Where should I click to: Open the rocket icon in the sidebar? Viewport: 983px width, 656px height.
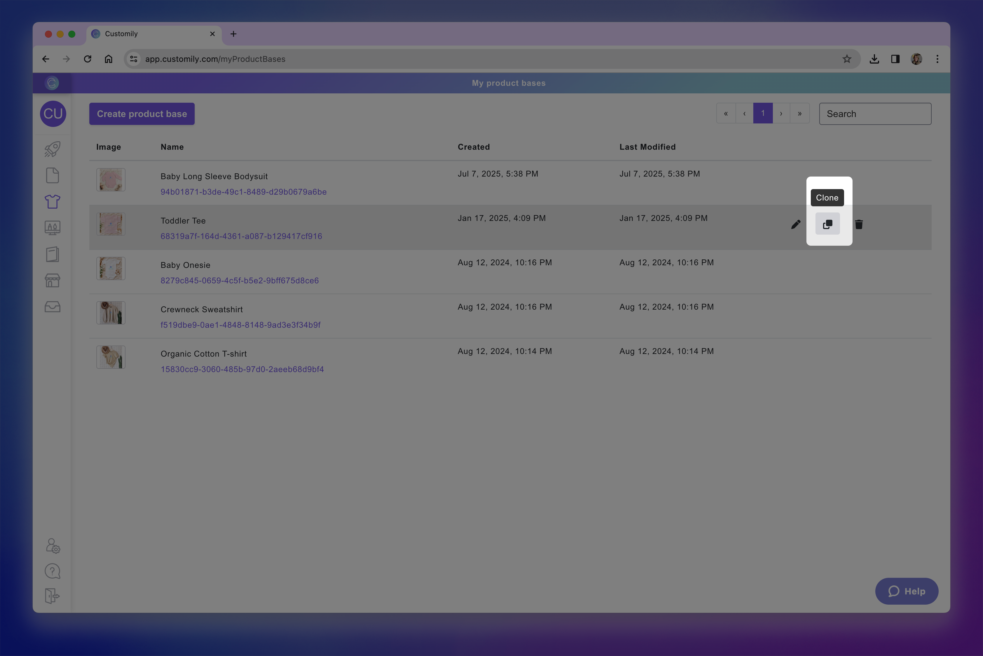(52, 149)
